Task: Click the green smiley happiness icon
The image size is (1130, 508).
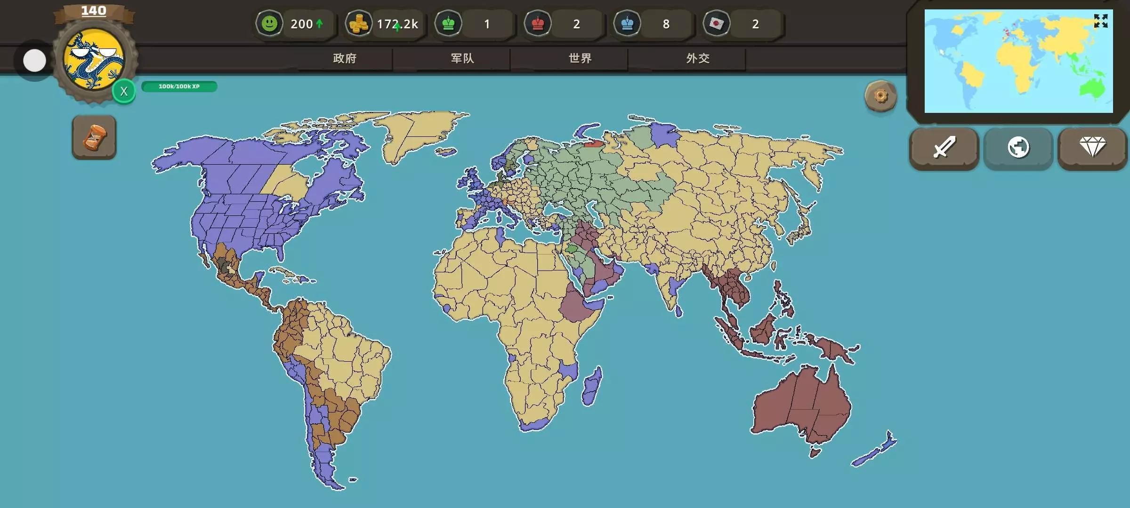Action: (269, 24)
